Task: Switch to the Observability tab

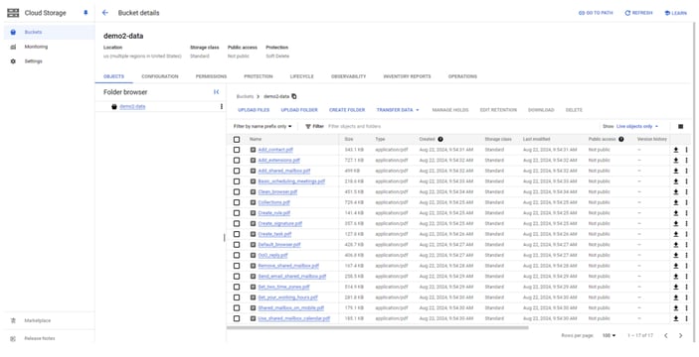Action: coord(349,76)
